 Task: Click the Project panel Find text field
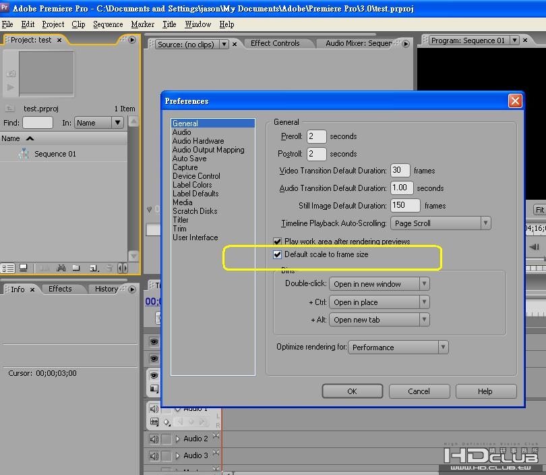[x=38, y=123]
